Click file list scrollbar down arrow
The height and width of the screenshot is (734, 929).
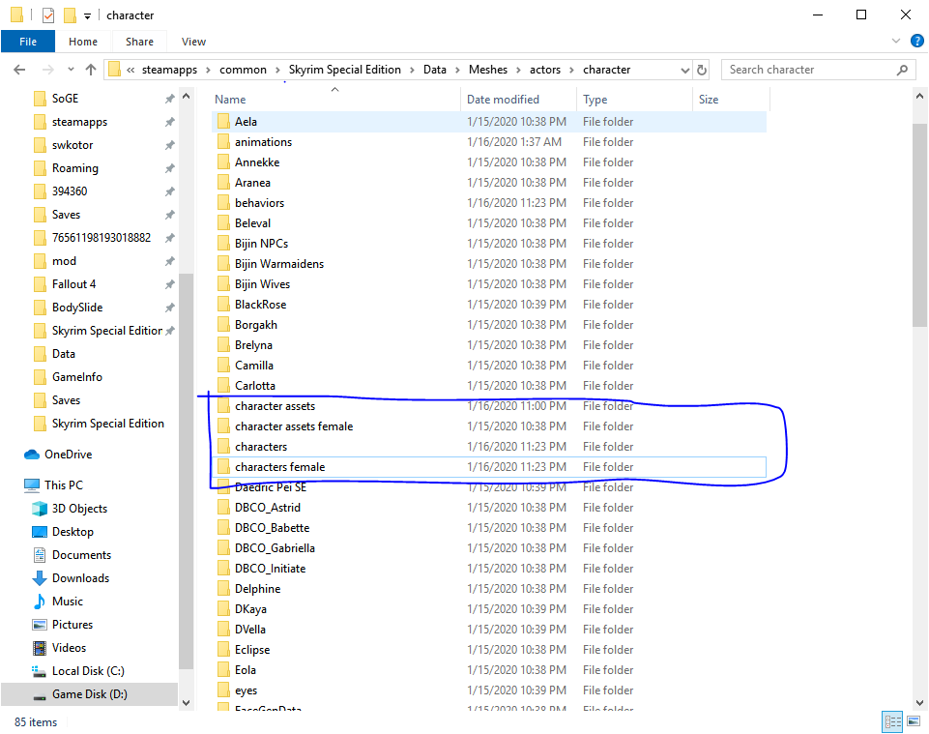(x=919, y=703)
